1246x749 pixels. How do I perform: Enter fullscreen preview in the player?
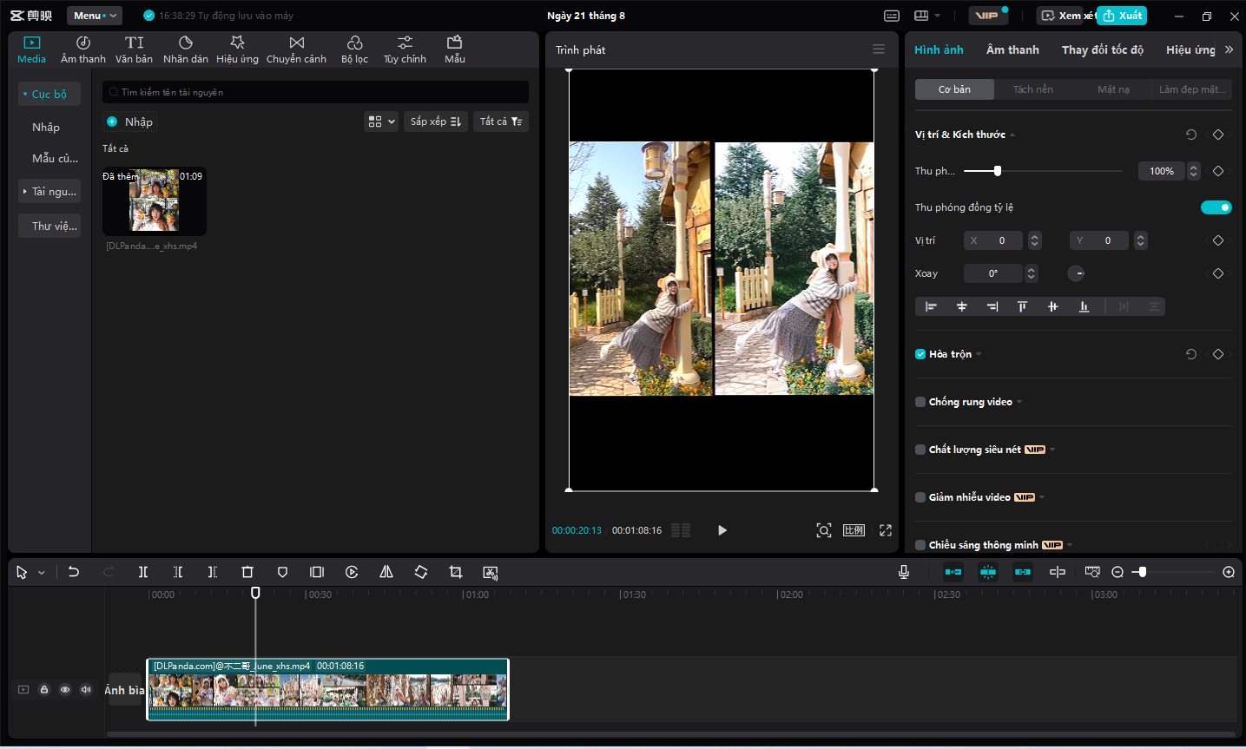coord(886,530)
